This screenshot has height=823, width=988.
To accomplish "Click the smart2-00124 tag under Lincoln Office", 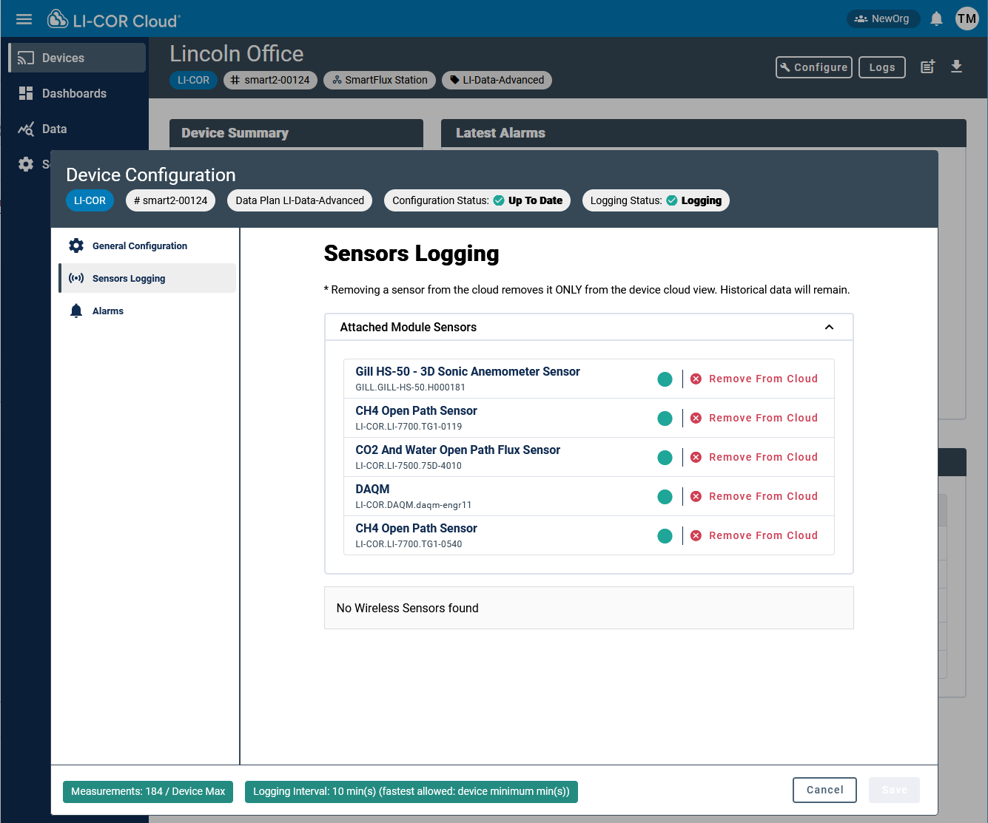I will [x=270, y=80].
